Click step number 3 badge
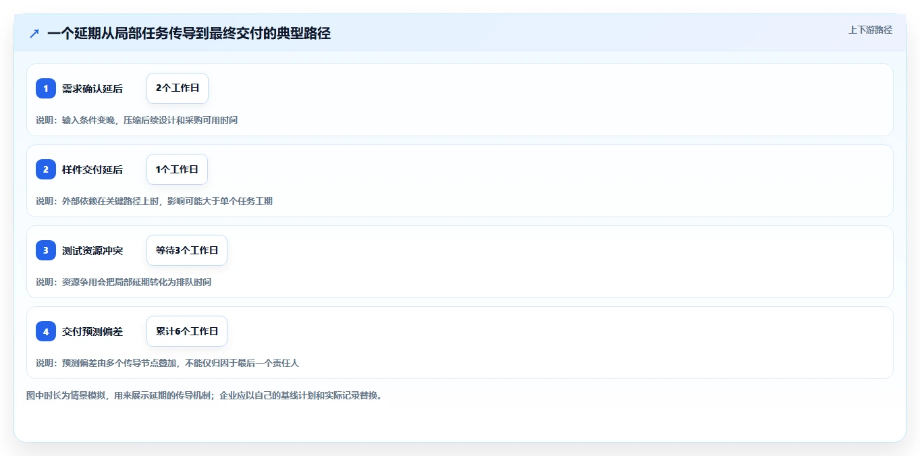This screenshot has width=920, height=456. click(x=46, y=250)
